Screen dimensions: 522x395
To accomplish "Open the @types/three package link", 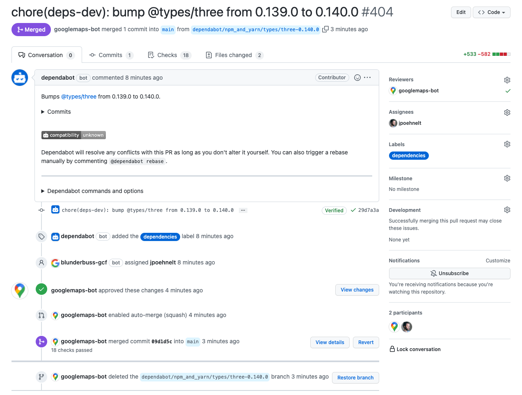I will (79, 96).
